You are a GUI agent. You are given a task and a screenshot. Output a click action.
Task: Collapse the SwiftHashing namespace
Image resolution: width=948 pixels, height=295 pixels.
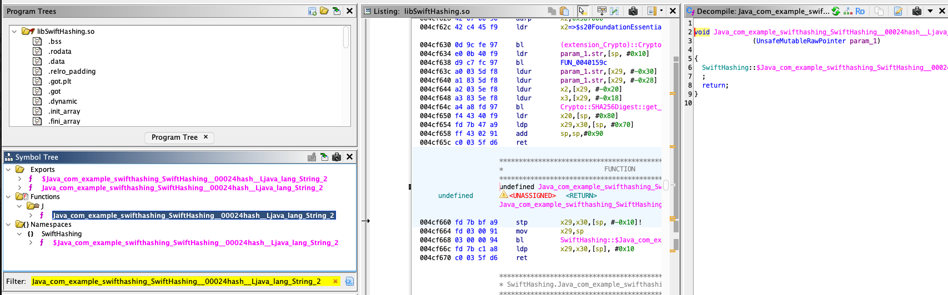[x=19, y=234]
